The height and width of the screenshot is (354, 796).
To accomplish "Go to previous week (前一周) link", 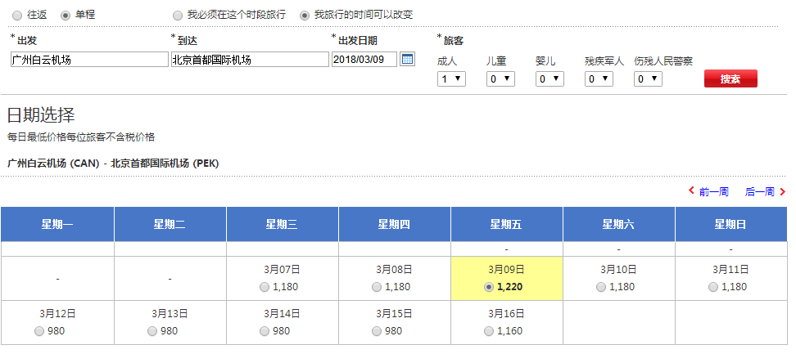I will pos(708,192).
